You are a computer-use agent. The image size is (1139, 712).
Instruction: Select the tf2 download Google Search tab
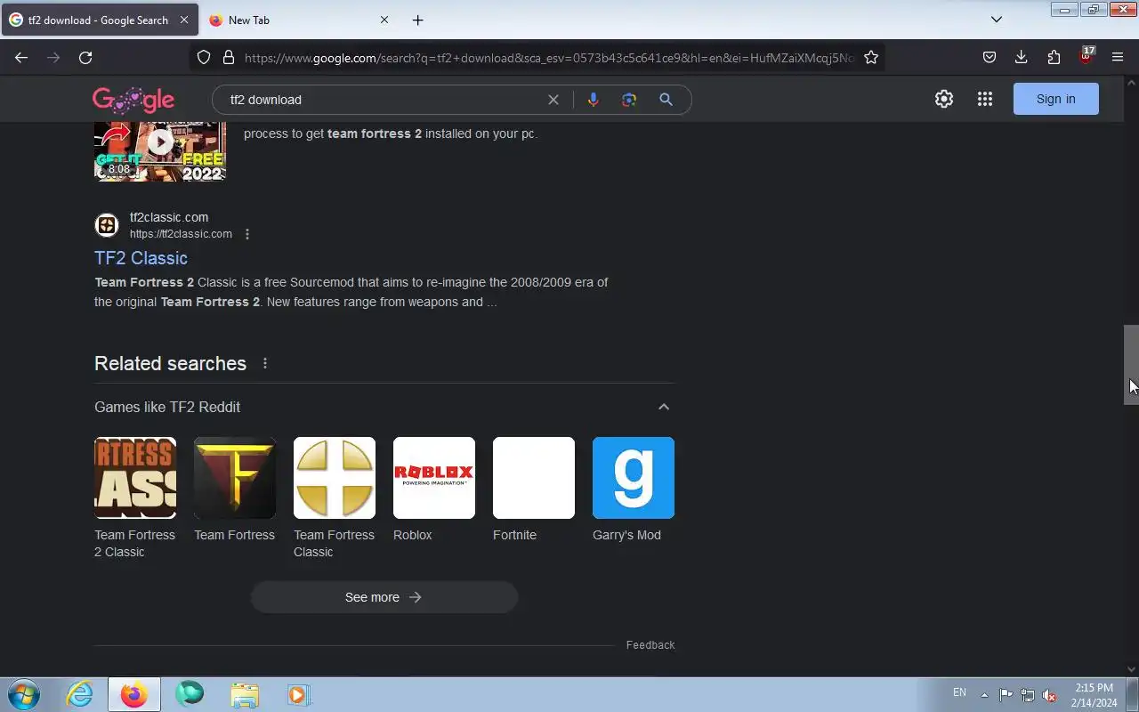point(98,20)
